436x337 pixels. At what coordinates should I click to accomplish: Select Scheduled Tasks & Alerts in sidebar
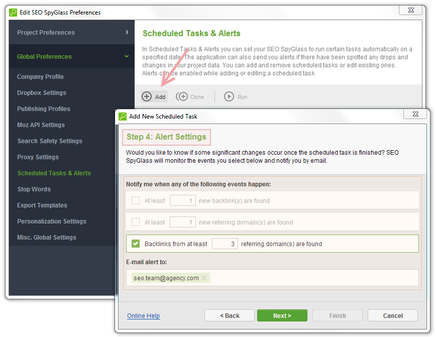(x=54, y=173)
